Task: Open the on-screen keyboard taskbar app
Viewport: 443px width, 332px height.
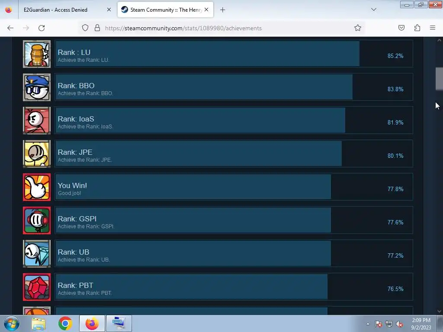Action: click(x=119, y=323)
